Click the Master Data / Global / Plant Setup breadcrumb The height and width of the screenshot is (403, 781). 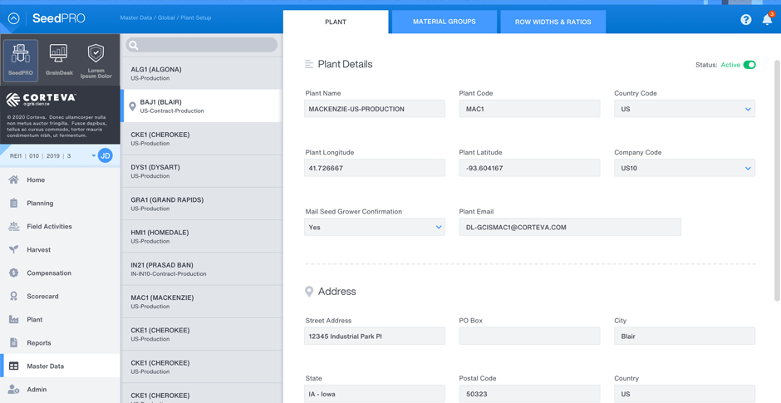(x=165, y=18)
